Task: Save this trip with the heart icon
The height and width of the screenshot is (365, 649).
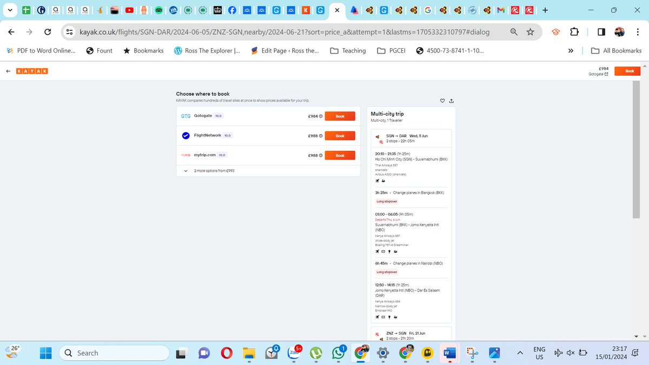Action: (x=442, y=101)
